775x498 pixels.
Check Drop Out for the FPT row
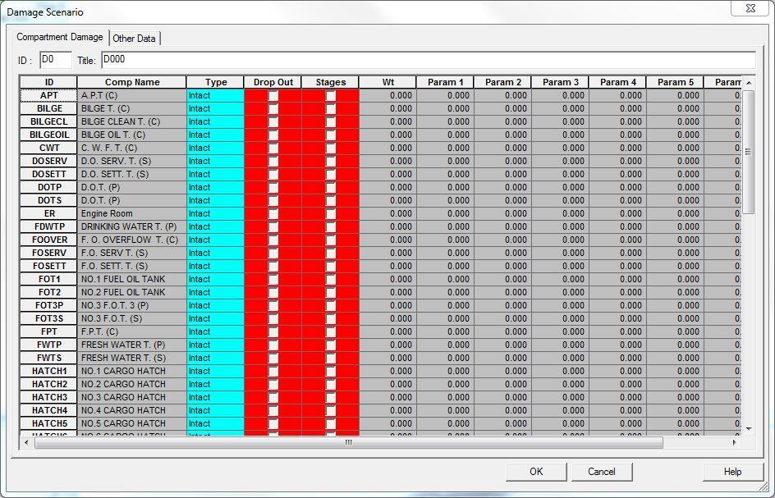point(273,331)
